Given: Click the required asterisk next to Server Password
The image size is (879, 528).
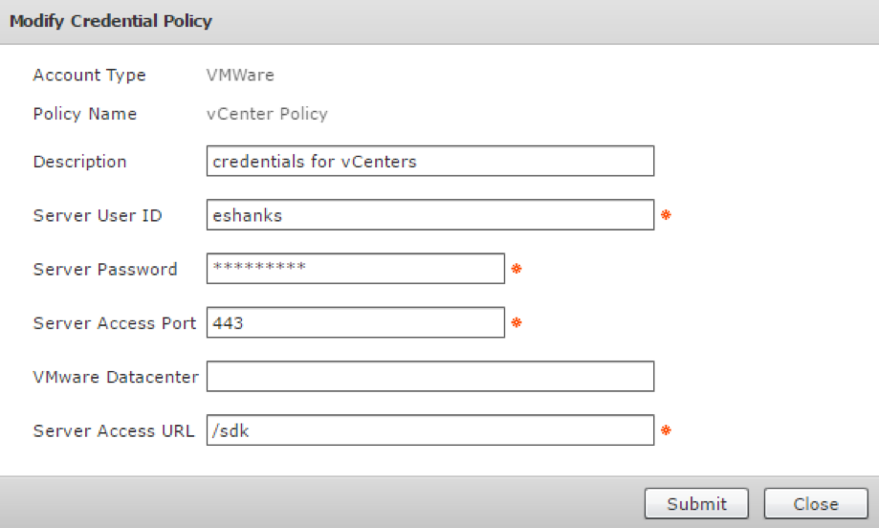Looking at the screenshot, I should click(516, 270).
